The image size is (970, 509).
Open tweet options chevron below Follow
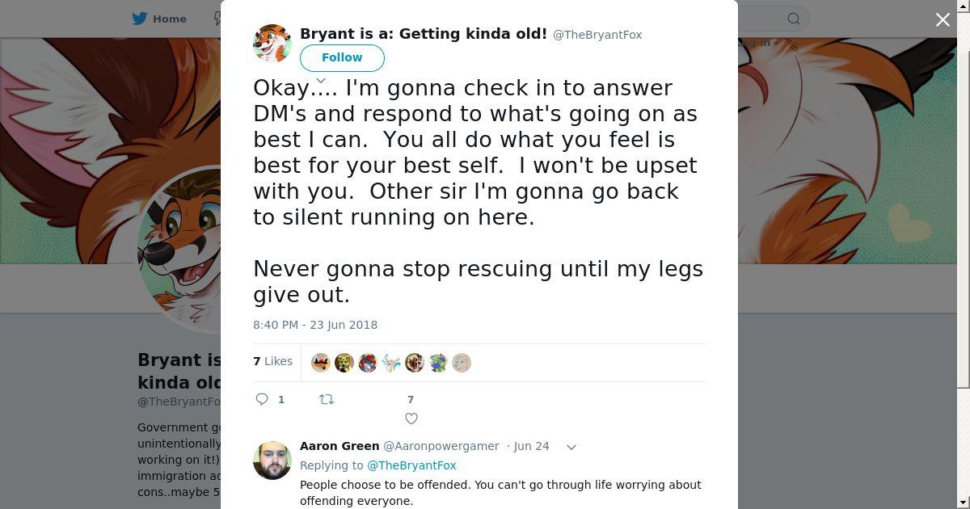point(321,80)
